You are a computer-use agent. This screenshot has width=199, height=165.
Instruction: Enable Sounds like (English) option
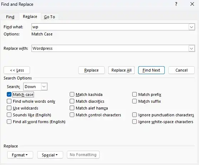click(x=9, y=115)
